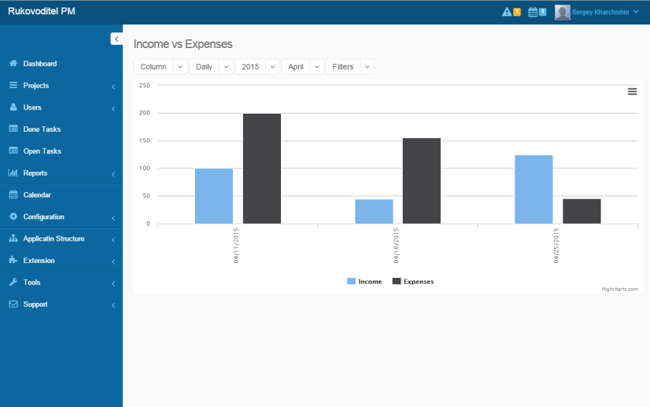
Task: Click the warning notifications icon
Action: pos(507,11)
